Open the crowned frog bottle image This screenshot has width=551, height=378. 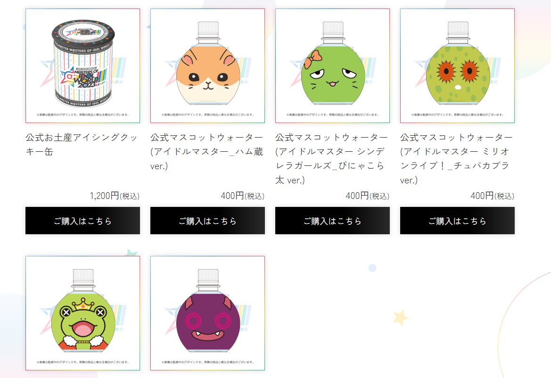point(82,313)
